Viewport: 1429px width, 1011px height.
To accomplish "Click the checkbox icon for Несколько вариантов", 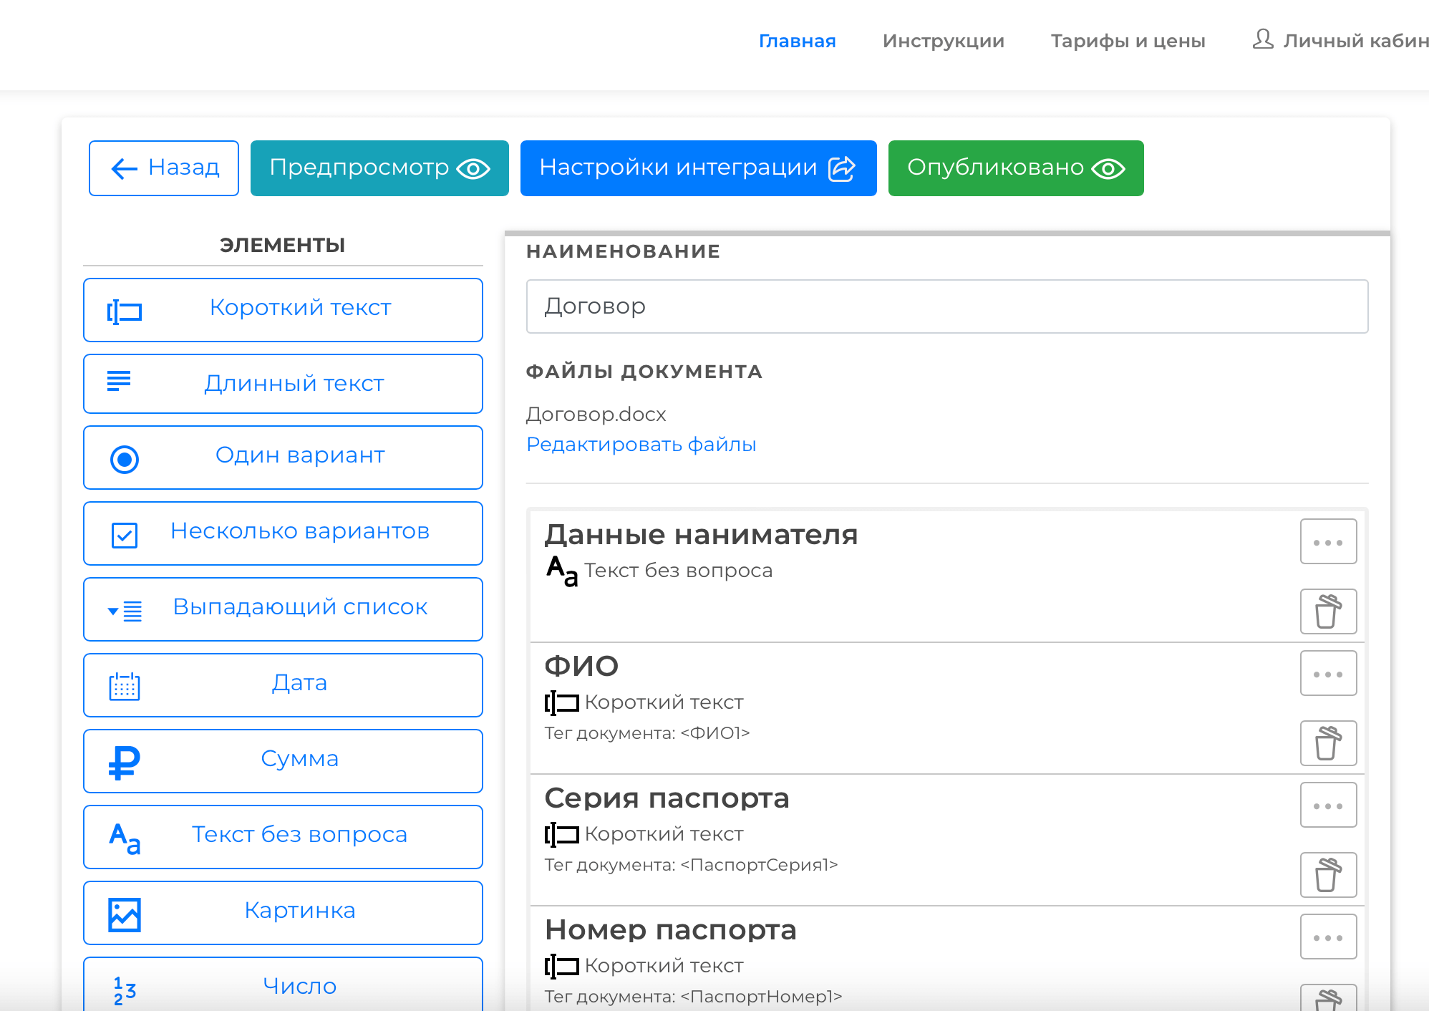I will pos(125,535).
